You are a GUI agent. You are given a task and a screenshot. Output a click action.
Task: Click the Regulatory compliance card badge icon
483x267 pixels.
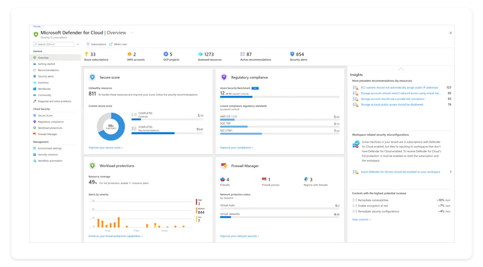click(224, 77)
